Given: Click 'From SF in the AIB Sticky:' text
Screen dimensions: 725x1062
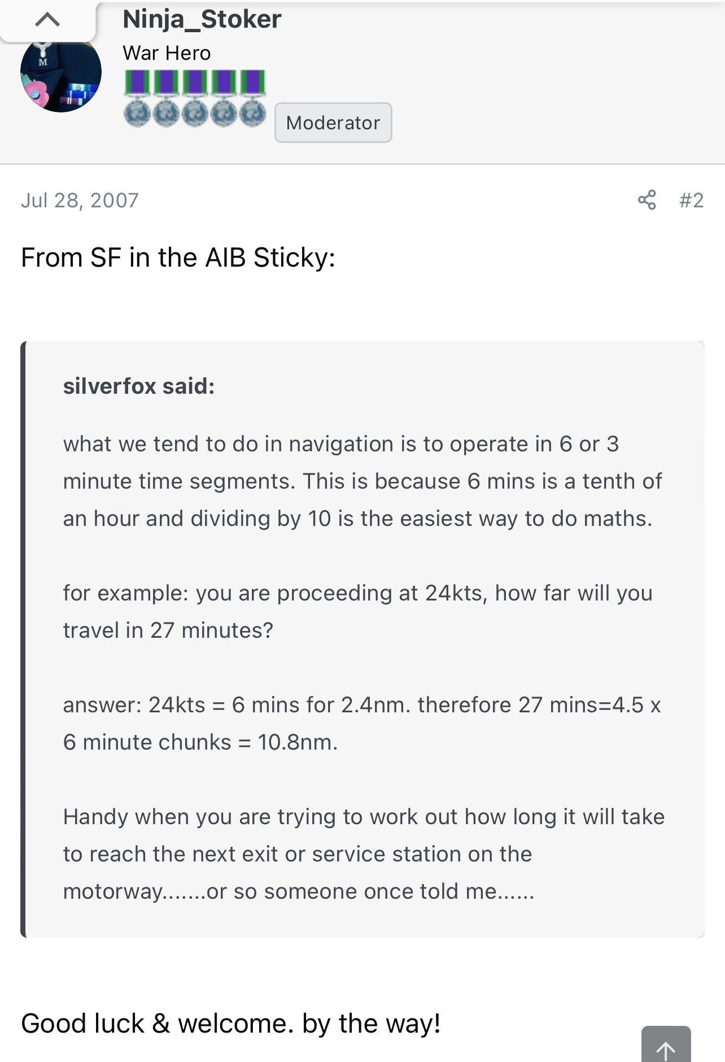Looking at the screenshot, I should point(178,258).
